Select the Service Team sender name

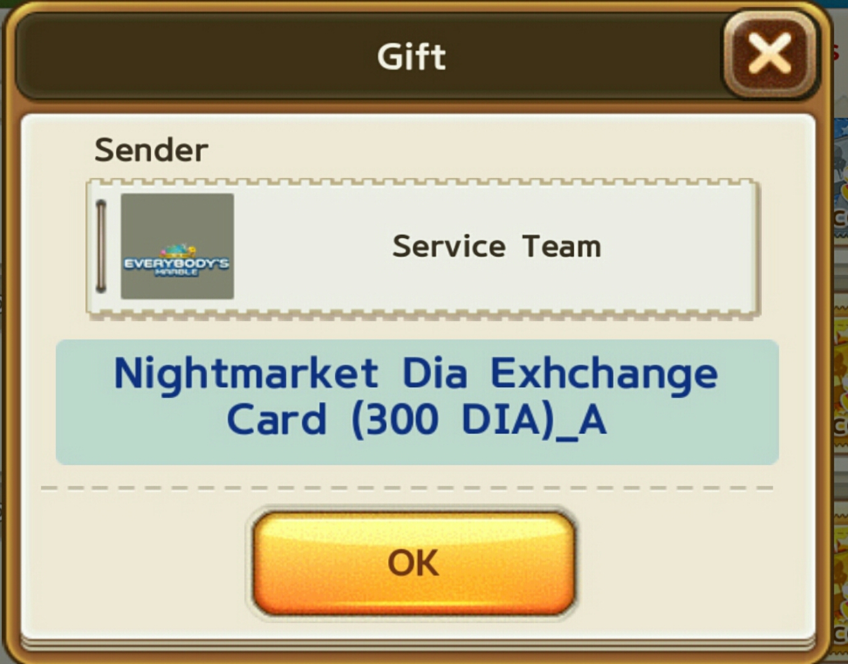497,246
